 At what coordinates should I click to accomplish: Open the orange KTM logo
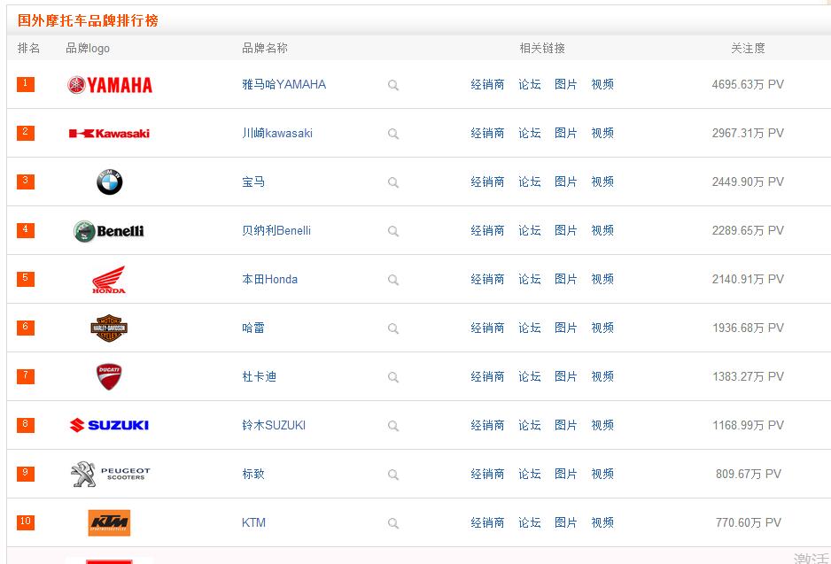coord(109,522)
